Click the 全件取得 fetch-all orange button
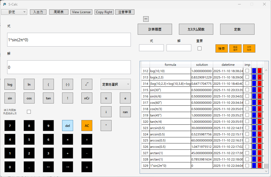This screenshot has width=271, height=177. tap(249, 48)
